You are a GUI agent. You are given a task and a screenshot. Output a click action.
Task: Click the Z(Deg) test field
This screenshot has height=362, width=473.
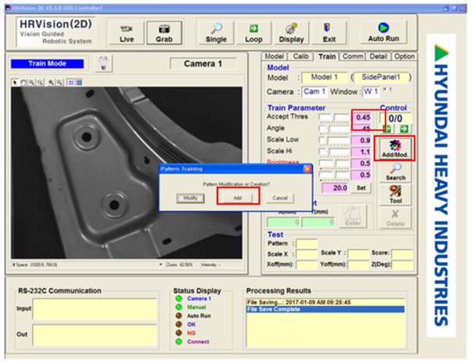click(402, 264)
